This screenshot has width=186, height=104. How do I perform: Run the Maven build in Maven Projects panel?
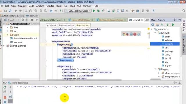tap(173, 25)
